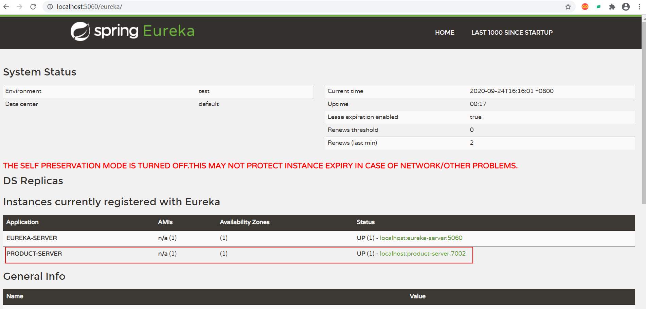Open the Extensions puzzle icon
Image resolution: width=646 pixels, height=309 pixels.
[612, 7]
